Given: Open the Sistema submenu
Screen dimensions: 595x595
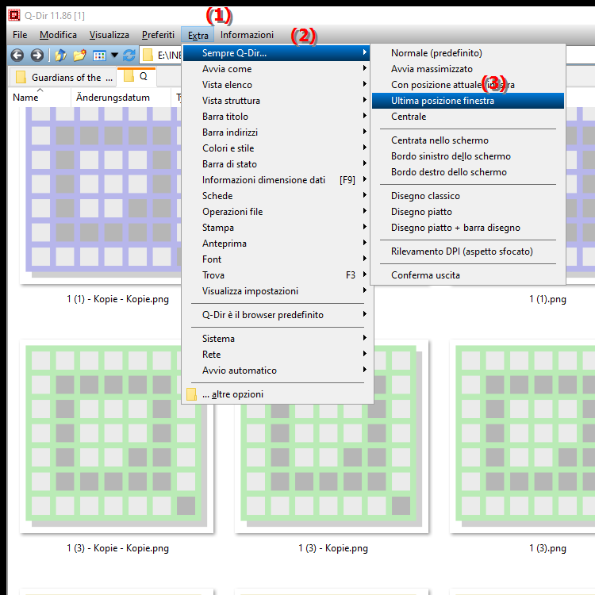Looking at the screenshot, I should 276,339.
